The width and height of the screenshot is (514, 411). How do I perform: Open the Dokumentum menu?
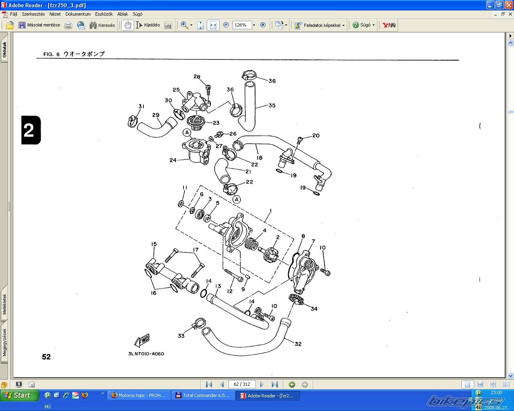(78, 14)
